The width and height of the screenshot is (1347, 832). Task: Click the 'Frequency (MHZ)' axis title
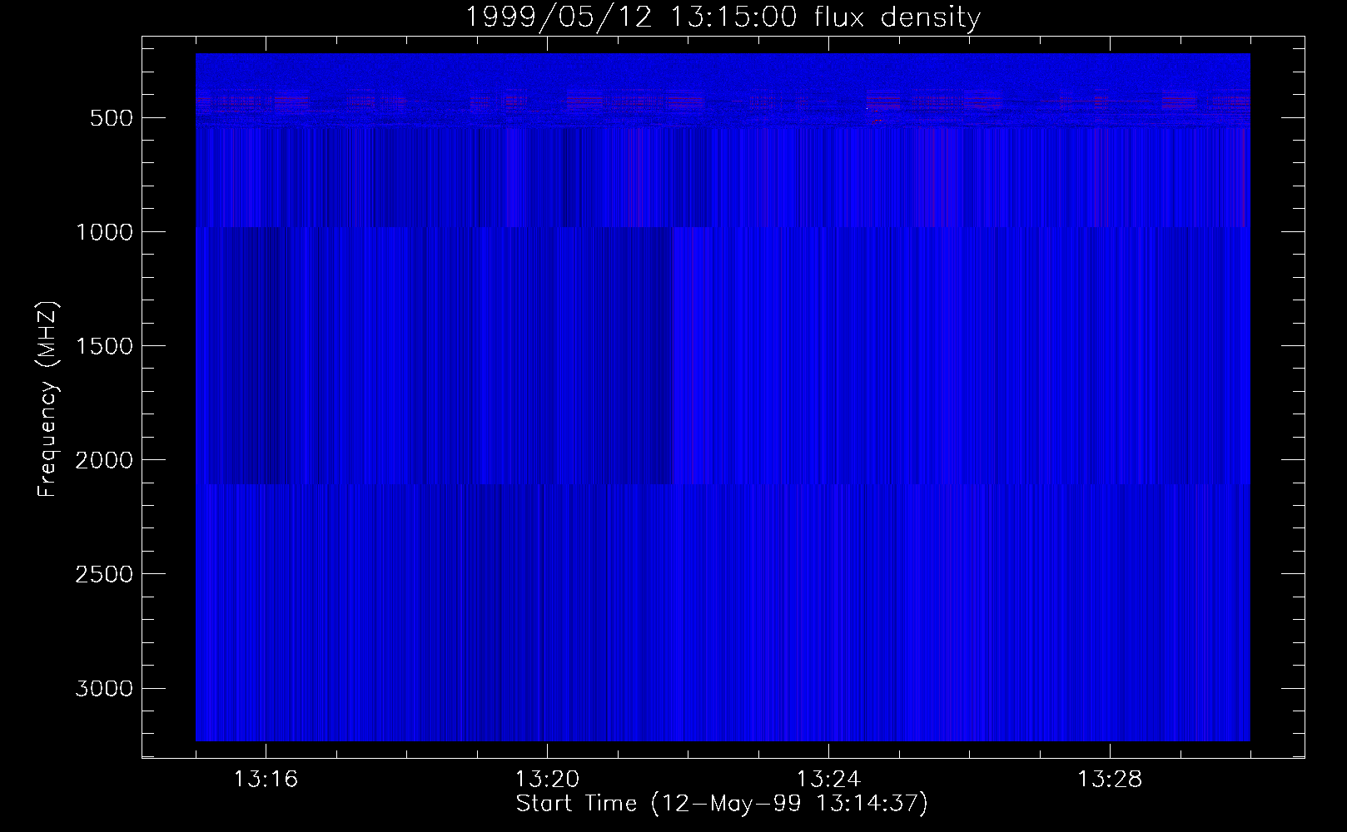[x=48, y=398]
